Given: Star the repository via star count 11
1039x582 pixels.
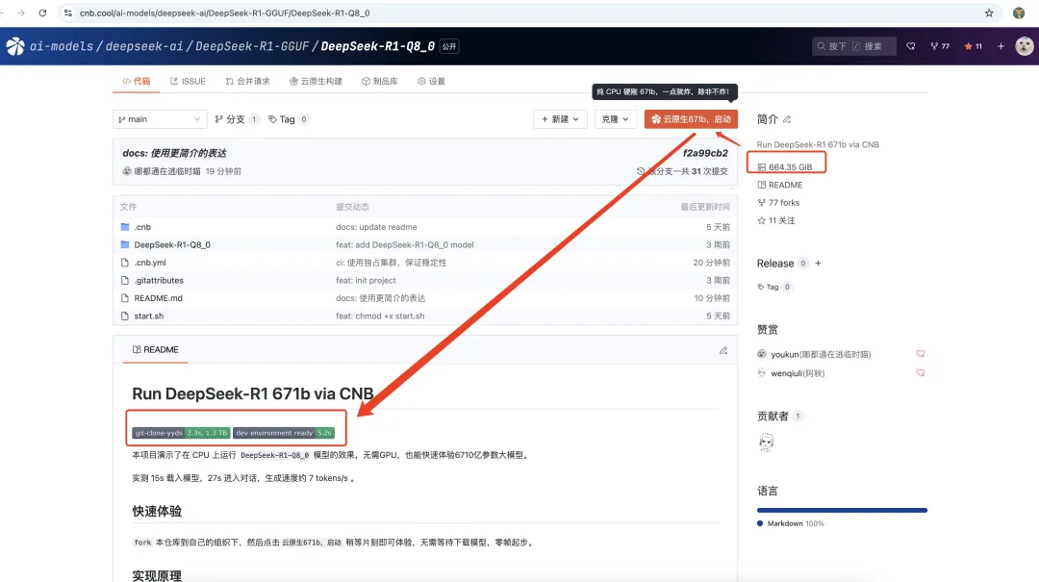Looking at the screenshot, I should pos(973,46).
